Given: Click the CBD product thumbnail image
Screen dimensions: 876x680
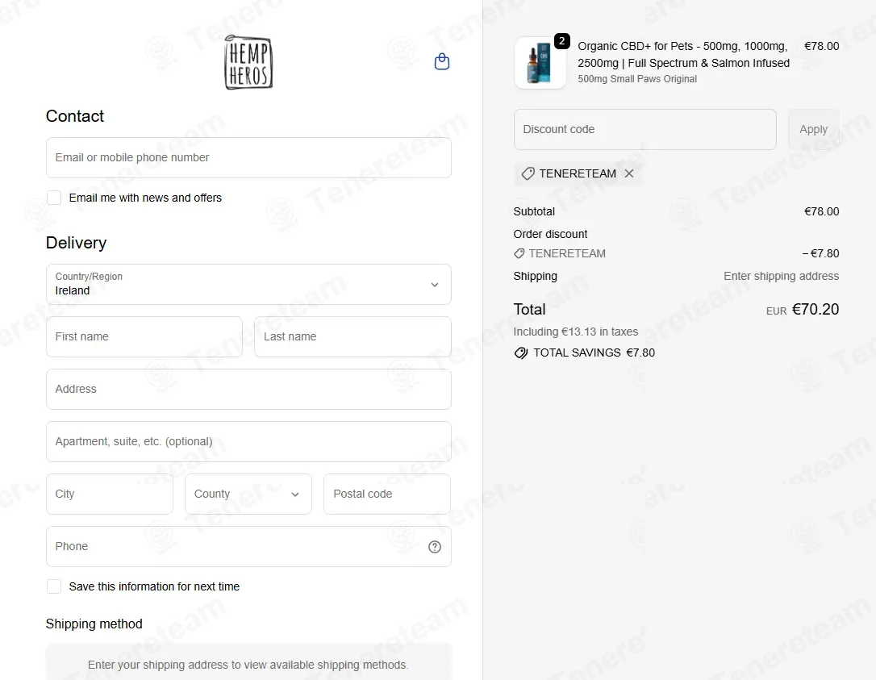Looking at the screenshot, I should (540, 63).
